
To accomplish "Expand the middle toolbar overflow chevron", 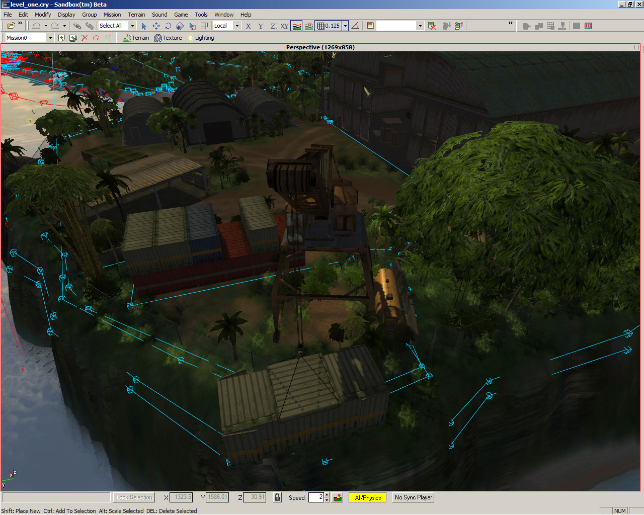I will tap(511, 23).
